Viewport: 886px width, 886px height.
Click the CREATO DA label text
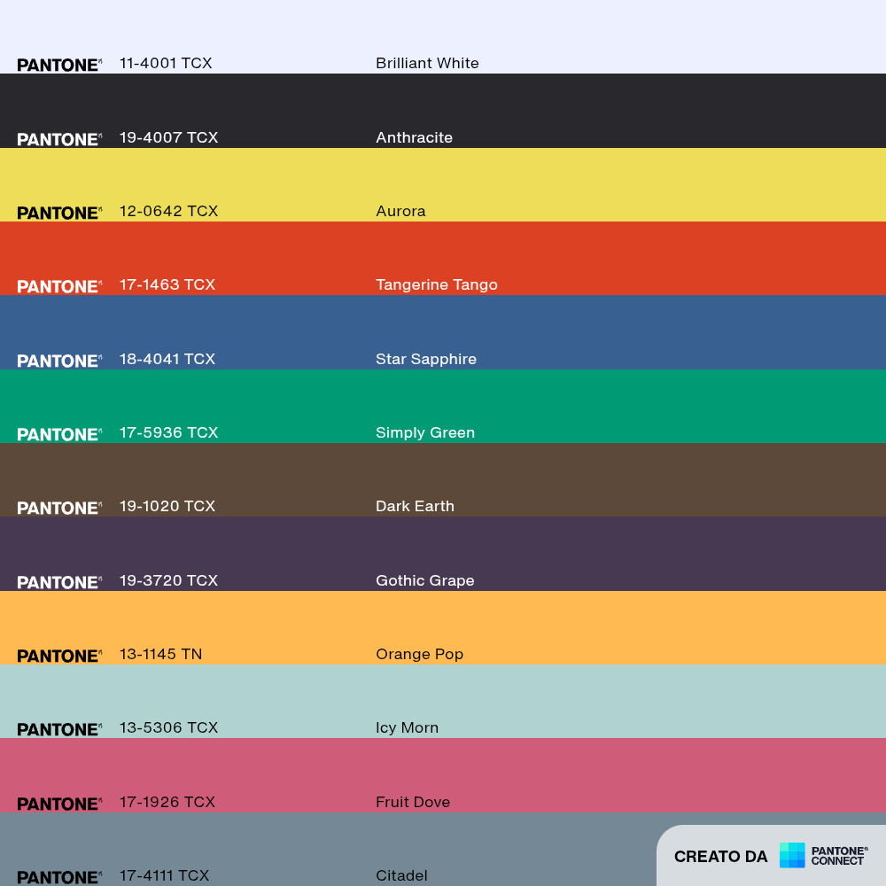pos(720,857)
